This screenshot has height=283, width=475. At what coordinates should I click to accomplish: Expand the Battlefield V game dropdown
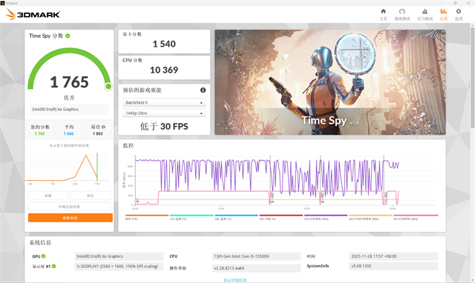click(x=164, y=102)
